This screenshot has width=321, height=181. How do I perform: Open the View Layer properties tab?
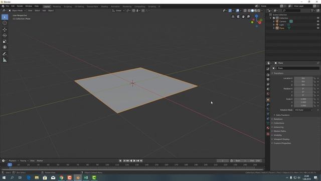pos(268,84)
